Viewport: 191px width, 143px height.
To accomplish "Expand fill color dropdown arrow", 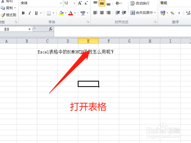I will pyautogui.click(x=65, y=13).
